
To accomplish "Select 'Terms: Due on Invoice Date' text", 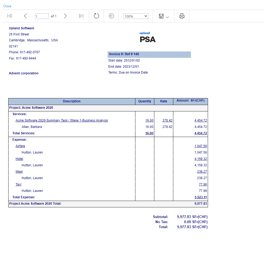I will click(128, 72).
